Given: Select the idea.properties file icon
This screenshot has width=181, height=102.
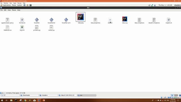Looking at the screenshot, I should click(95, 20).
